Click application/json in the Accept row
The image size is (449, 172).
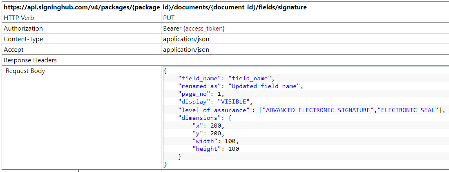pyautogui.click(x=186, y=50)
